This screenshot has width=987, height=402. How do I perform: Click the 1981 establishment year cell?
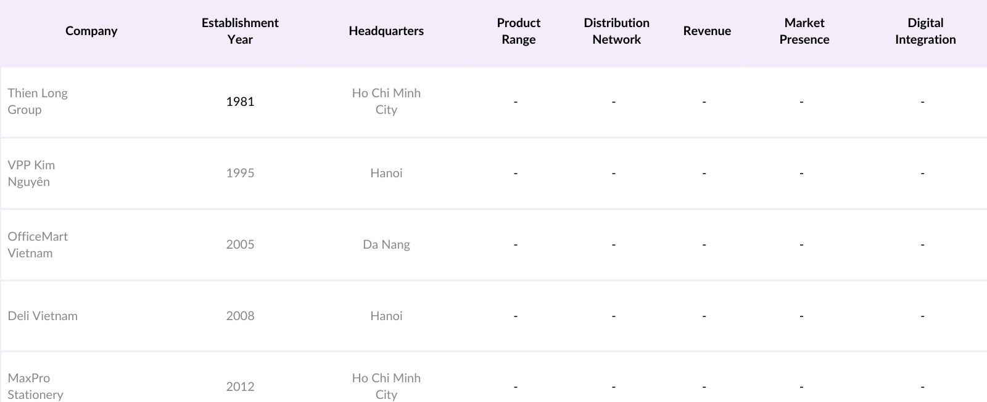click(240, 102)
